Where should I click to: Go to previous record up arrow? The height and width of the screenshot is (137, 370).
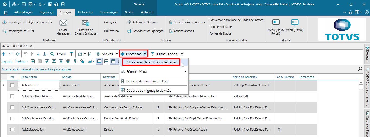click(32, 54)
